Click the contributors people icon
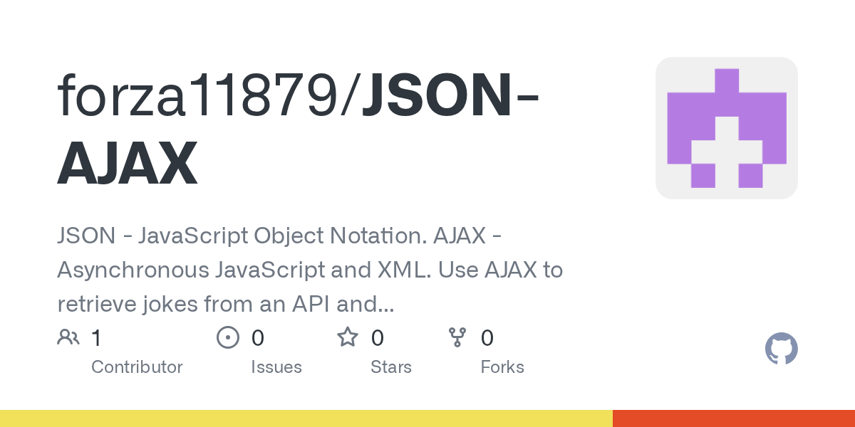The width and height of the screenshot is (855, 427). tap(68, 337)
